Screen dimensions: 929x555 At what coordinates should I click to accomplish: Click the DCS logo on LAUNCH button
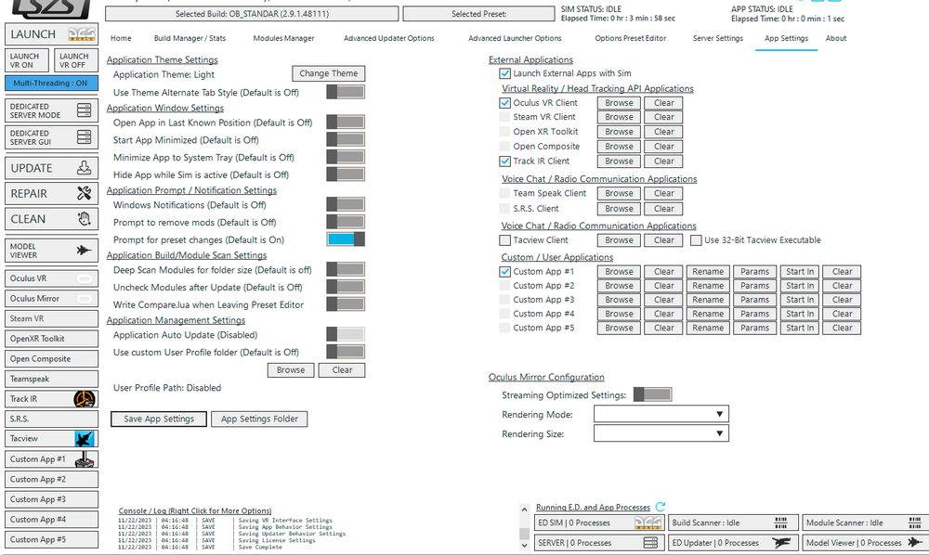81,34
